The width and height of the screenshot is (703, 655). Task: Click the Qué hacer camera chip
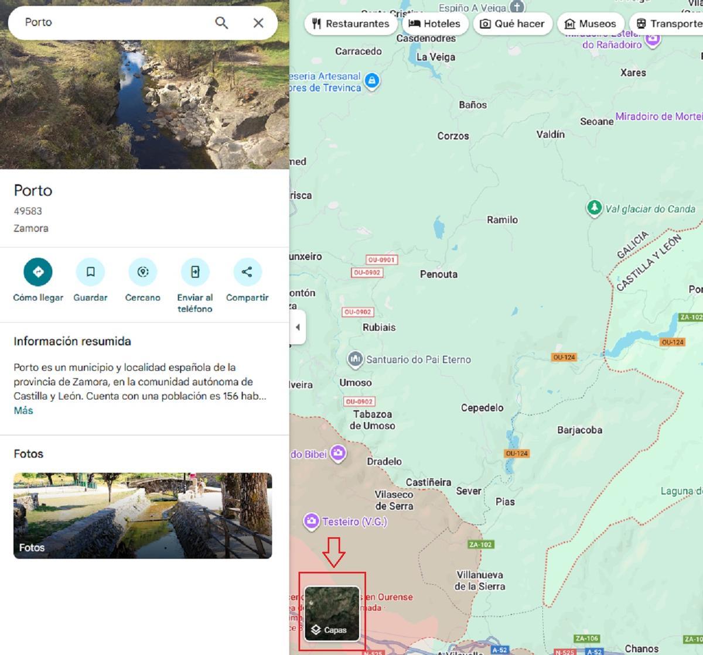pos(512,23)
